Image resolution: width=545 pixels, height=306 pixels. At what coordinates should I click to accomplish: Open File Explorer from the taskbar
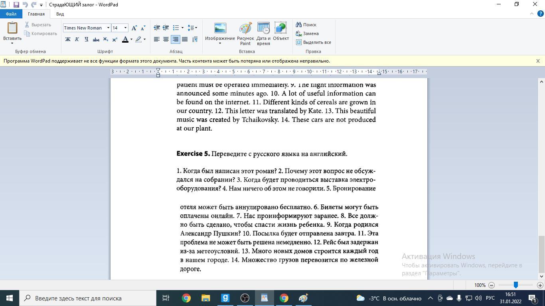205,298
